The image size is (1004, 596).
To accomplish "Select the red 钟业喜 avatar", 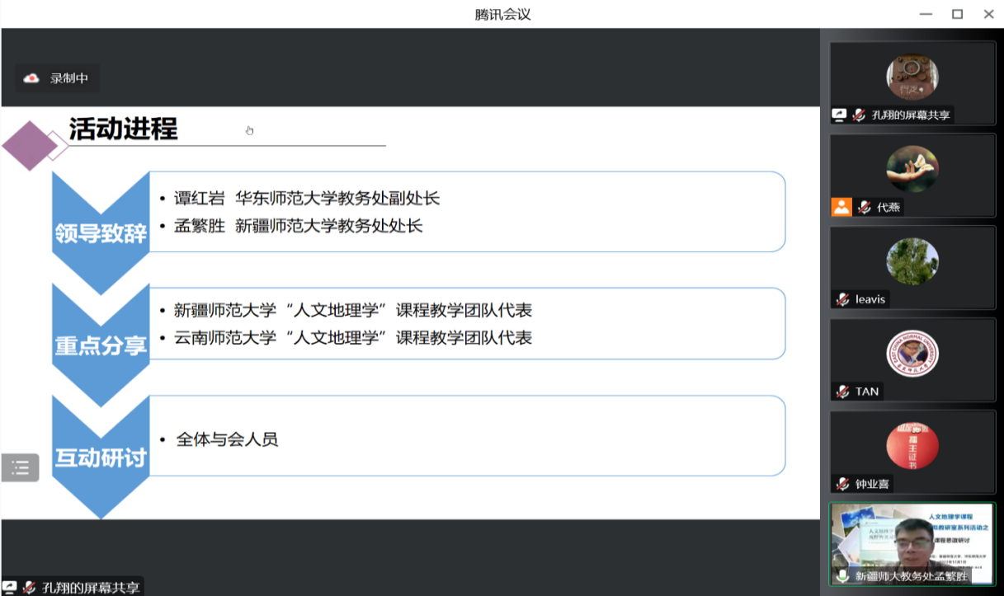I will click(x=912, y=446).
